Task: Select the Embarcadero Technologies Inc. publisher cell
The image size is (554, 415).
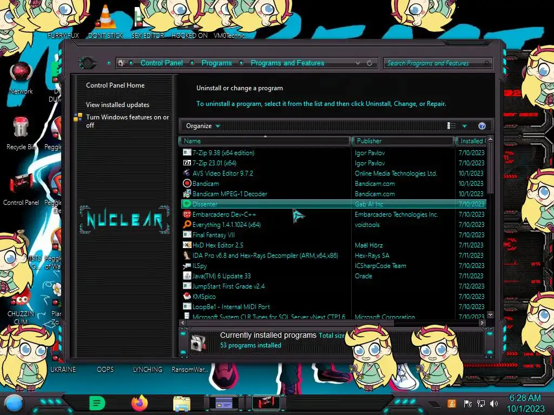Action: (396, 214)
